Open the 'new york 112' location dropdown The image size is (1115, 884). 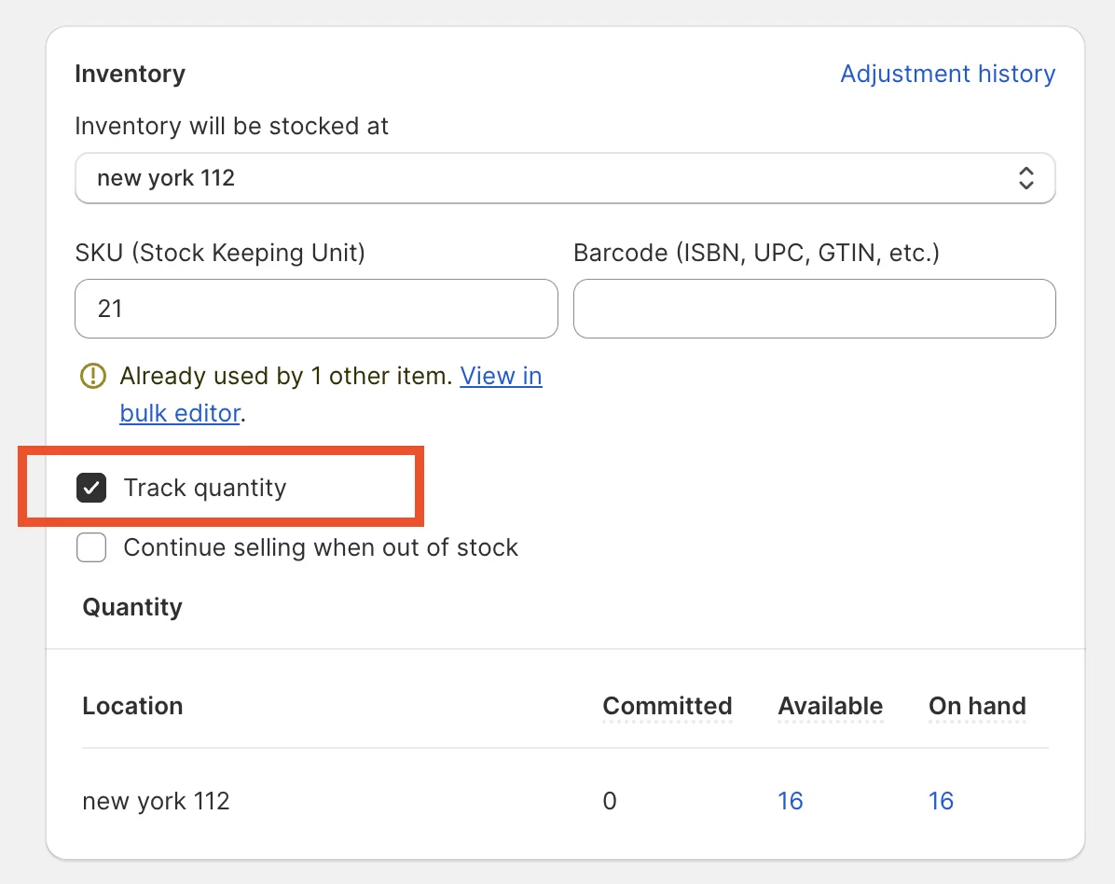point(565,178)
